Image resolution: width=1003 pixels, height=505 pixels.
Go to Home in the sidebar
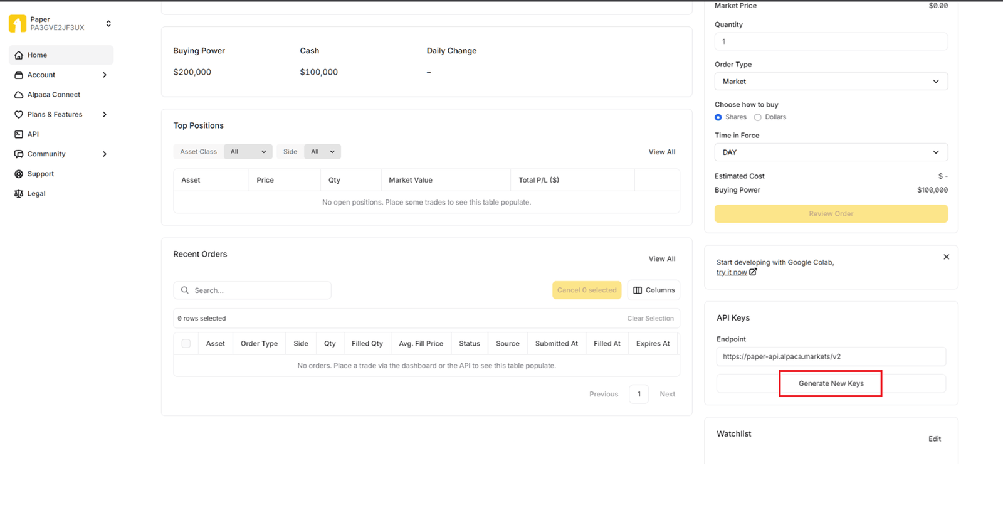[x=61, y=55]
